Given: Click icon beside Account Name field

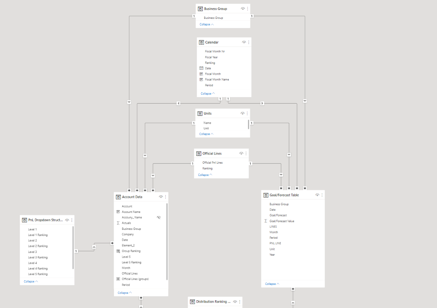Looking at the screenshot, I should click(x=118, y=212).
